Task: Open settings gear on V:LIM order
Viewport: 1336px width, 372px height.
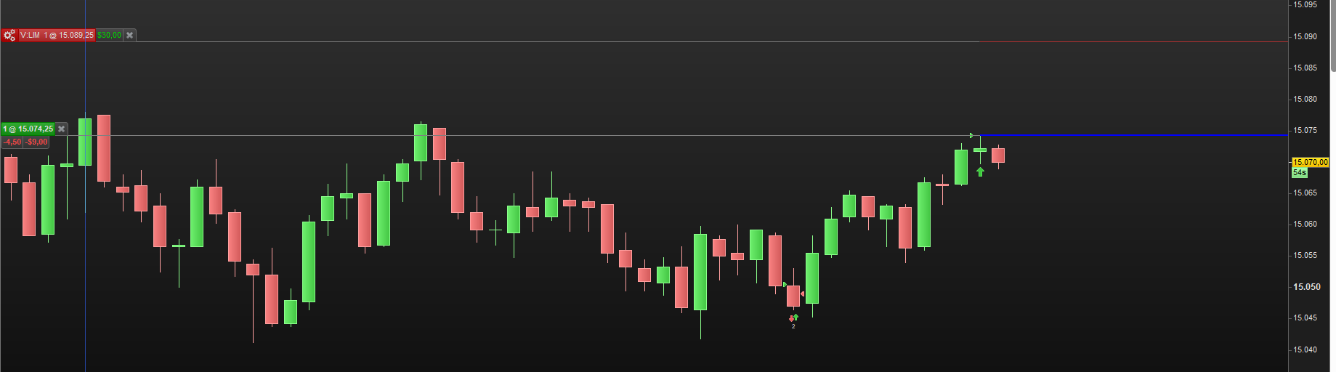Action: pyautogui.click(x=9, y=35)
